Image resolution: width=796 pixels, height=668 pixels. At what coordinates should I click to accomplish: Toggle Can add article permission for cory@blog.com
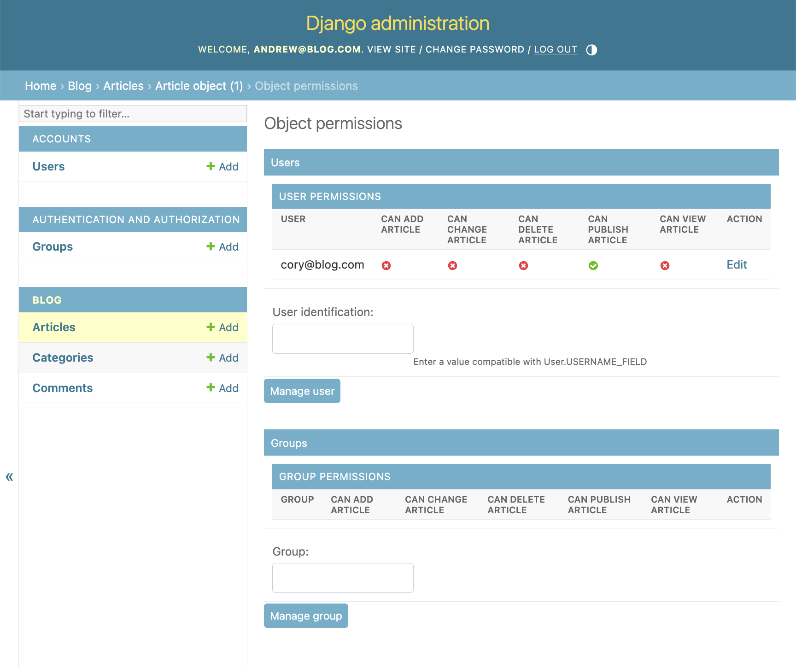point(387,265)
